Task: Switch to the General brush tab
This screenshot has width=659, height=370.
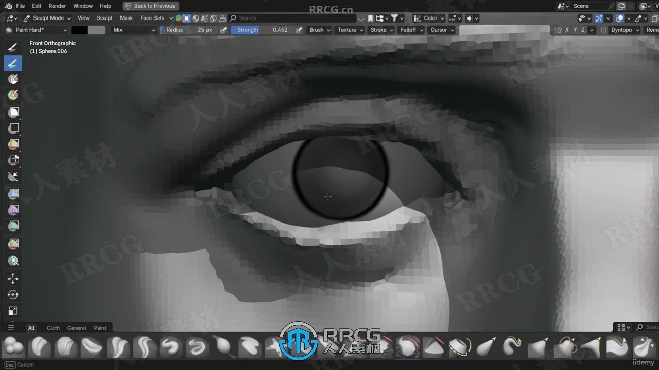Action: click(77, 328)
